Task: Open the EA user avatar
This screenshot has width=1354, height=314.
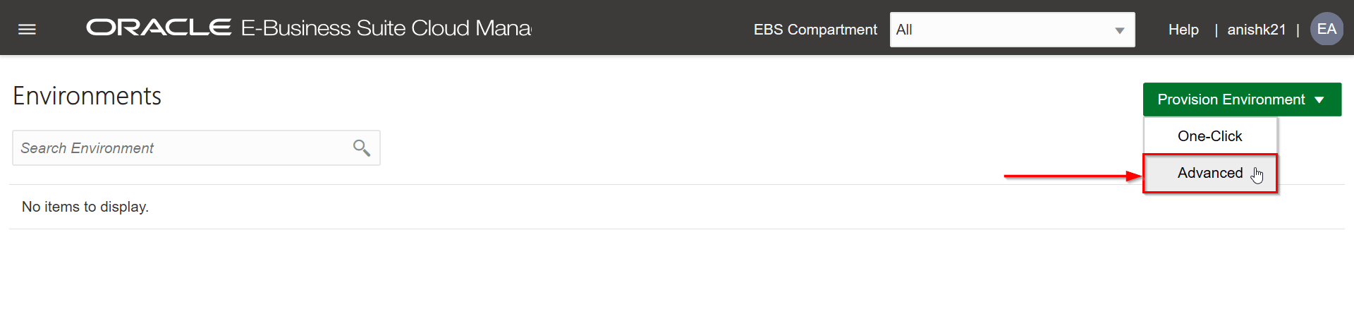Action: [x=1326, y=29]
